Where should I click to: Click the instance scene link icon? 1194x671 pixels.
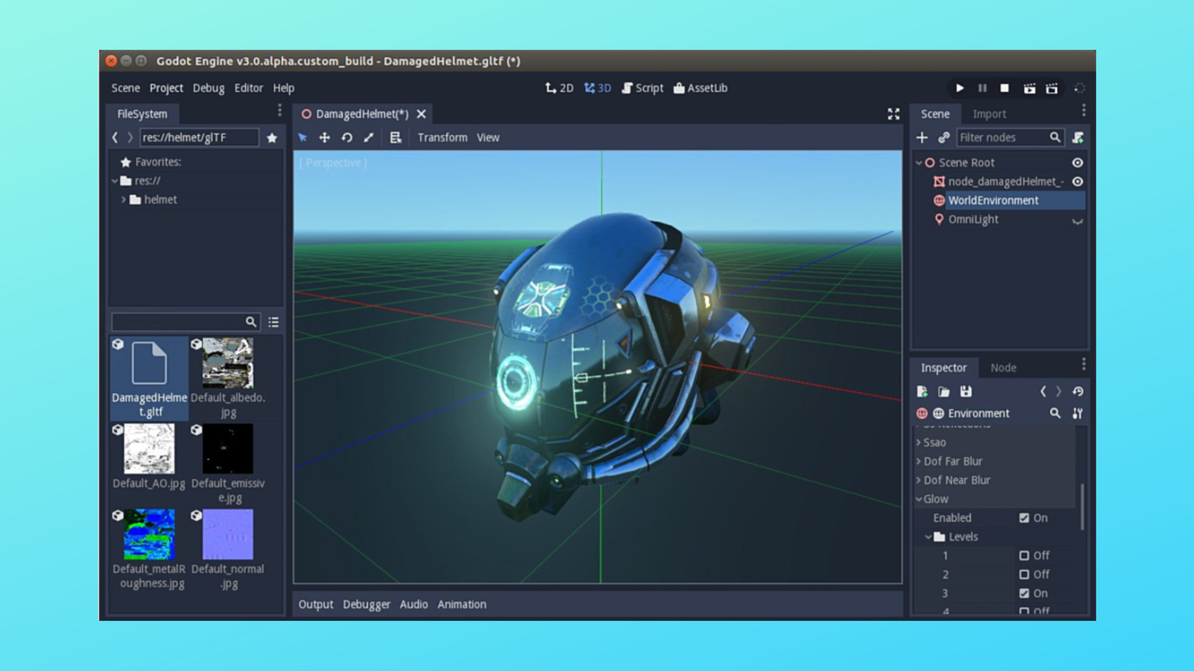point(943,137)
